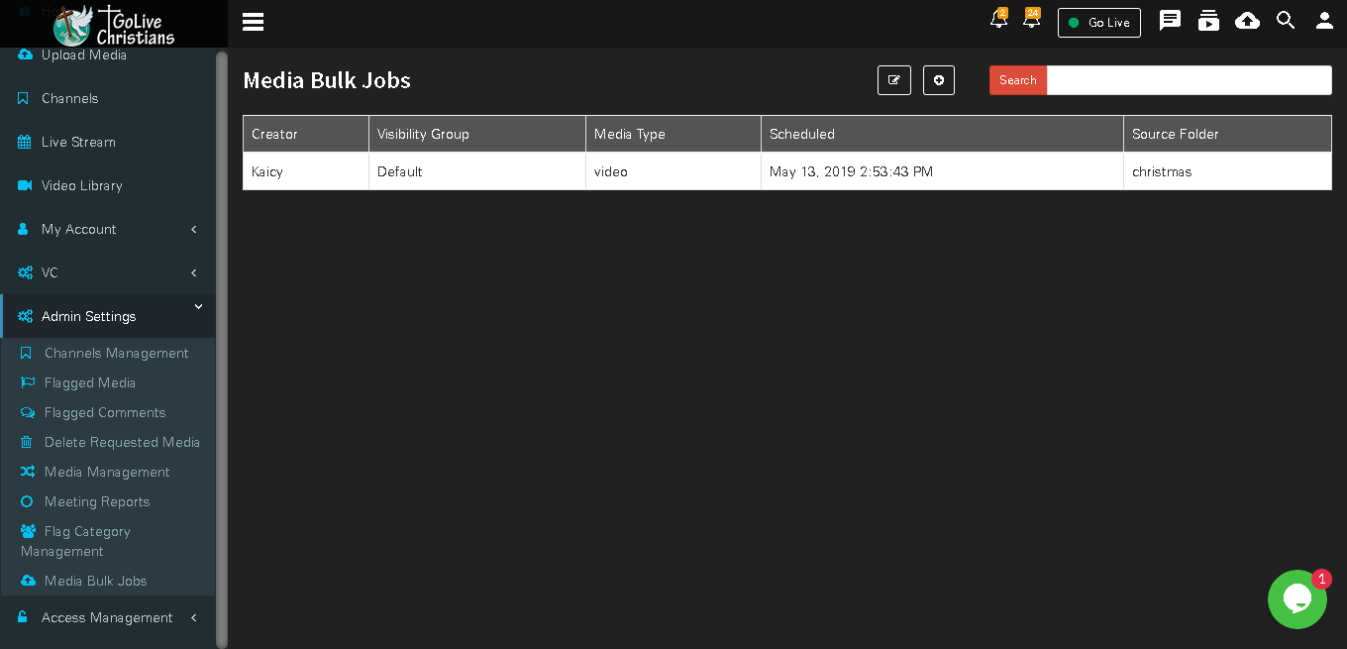
Task: Click the Admin Settings down chevron
Action: click(x=198, y=307)
